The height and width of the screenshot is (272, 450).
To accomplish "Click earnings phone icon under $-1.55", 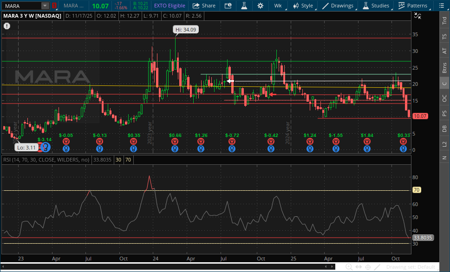I will pos(336,142).
